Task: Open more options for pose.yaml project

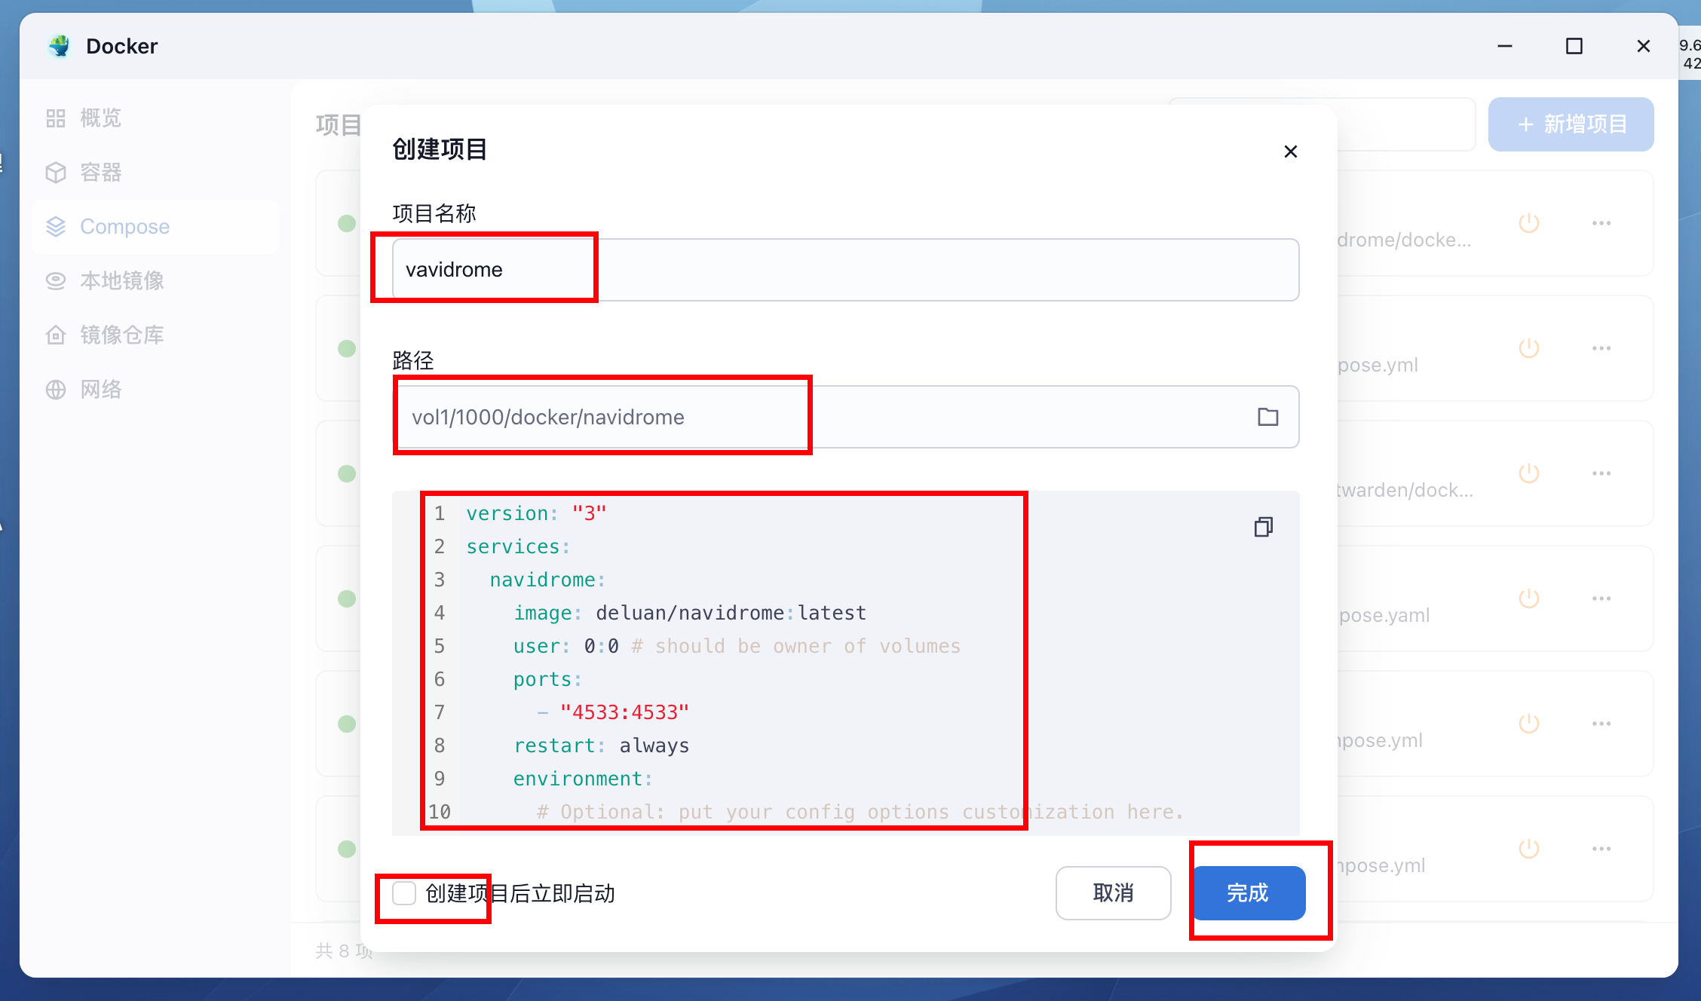Action: pyautogui.click(x=1601, y=598)
